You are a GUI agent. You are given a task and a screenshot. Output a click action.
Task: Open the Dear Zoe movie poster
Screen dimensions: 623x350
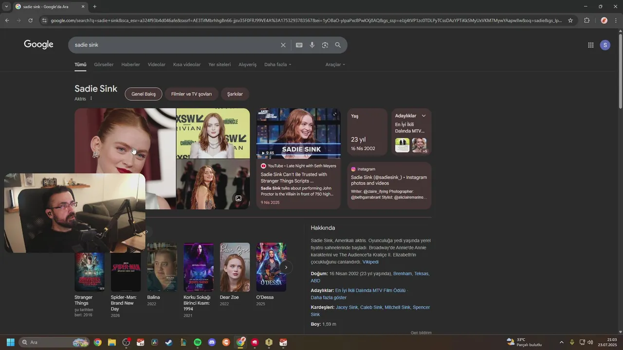pos(235,267)
